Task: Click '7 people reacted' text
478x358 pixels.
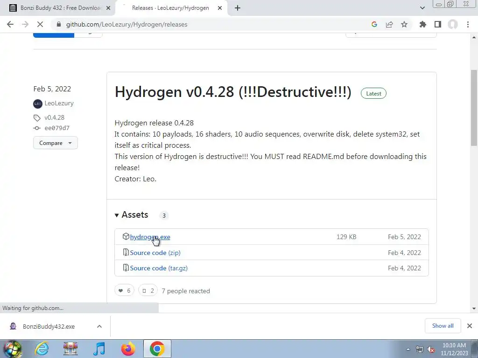Action: pos(186,291)
